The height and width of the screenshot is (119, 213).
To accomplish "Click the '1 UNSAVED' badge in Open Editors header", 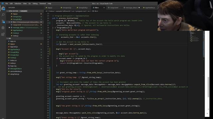I will 23,11.
